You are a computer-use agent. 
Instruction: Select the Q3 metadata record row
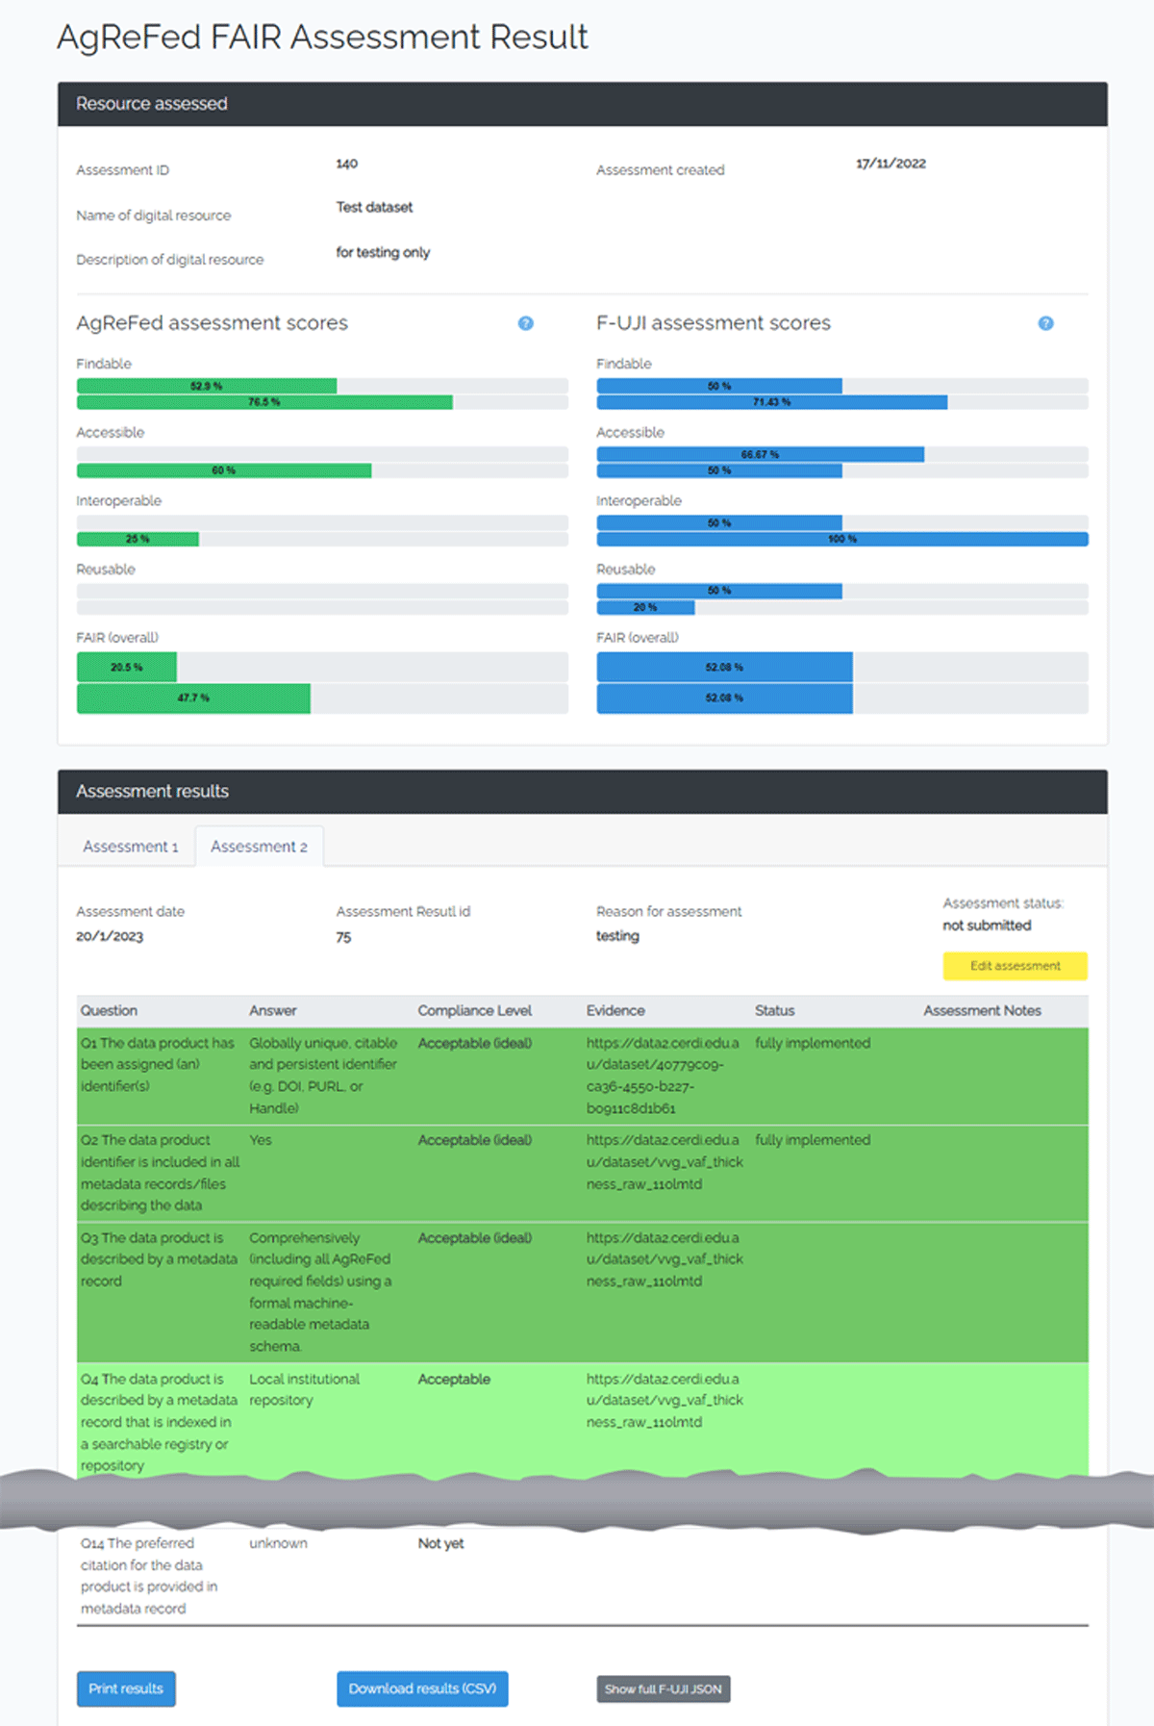pos(583,1292)
